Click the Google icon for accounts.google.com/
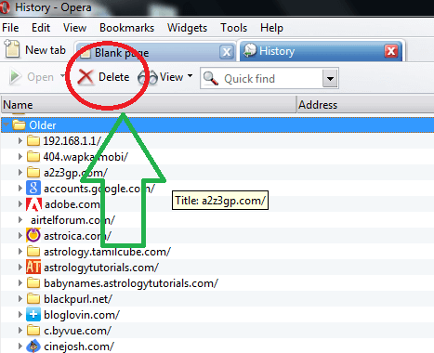 click(x=33, y=189)
